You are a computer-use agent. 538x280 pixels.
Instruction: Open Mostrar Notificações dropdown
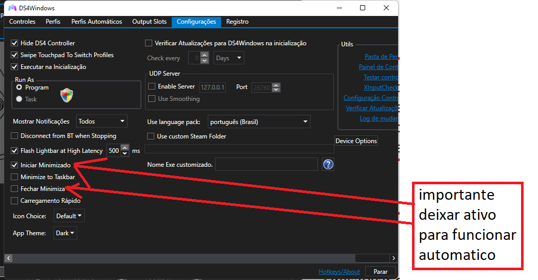[101, 121]
